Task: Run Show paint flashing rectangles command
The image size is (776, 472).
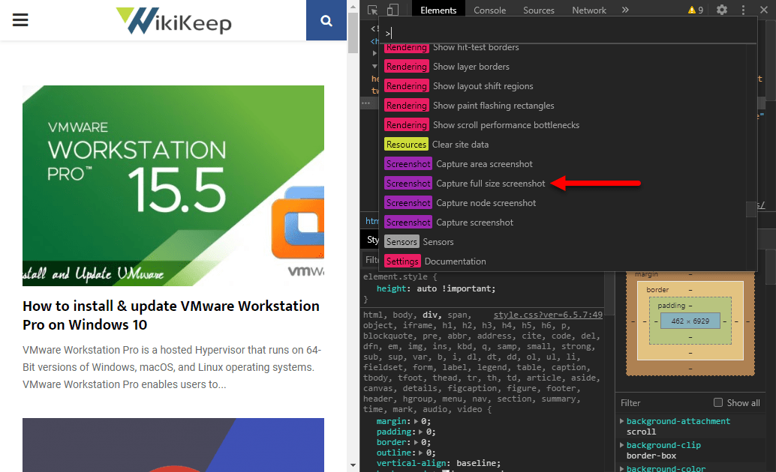Action: pyautogui.click(x=568, y=106)
